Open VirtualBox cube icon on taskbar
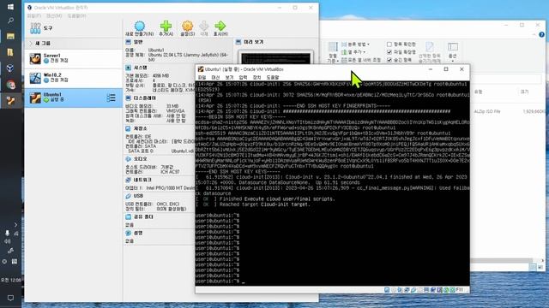The width and height of the screenshot is (549, 308). click(10, 68)
